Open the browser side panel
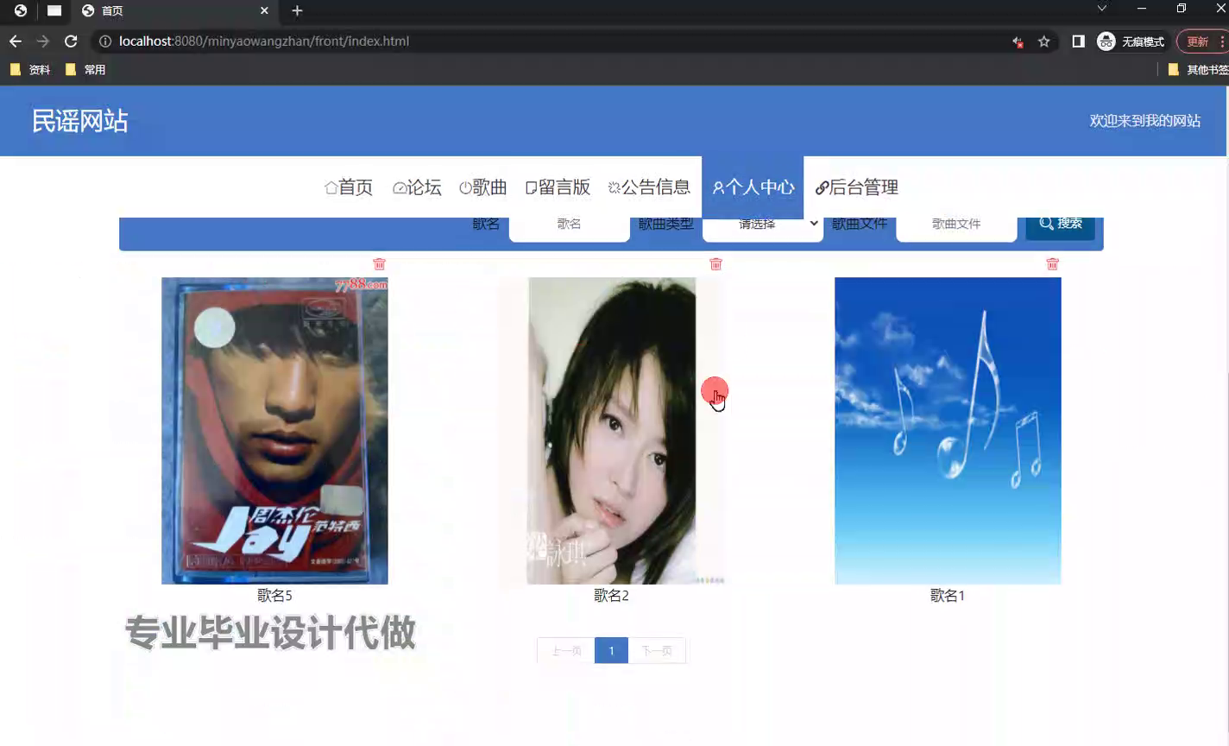Screen dimensions: 1229x746 pos(1078,41)
